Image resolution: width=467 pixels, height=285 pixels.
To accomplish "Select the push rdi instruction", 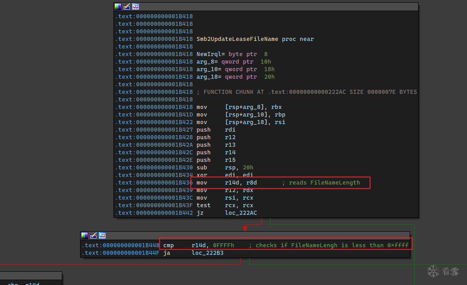I will point(216,130).
